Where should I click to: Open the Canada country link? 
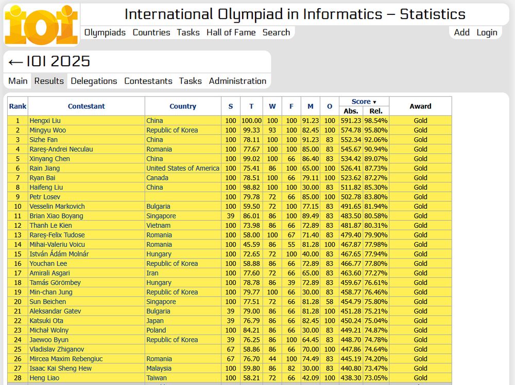point(157,178)
